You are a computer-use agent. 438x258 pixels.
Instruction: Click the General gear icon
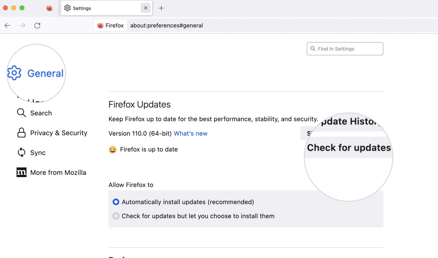click(x=14, y=73)
